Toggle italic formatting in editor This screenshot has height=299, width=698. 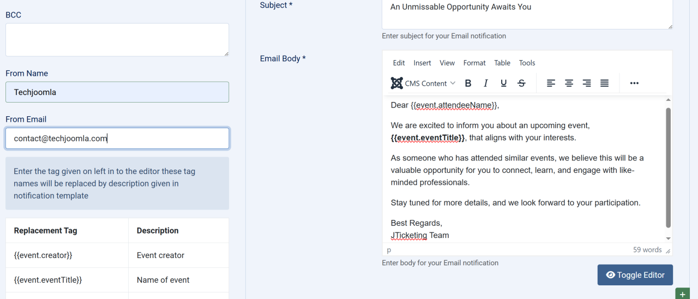(x=485, y=83)
